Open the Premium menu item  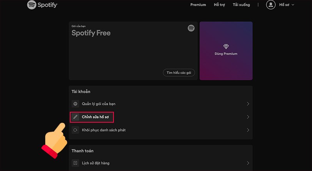(x=198, y=5)
